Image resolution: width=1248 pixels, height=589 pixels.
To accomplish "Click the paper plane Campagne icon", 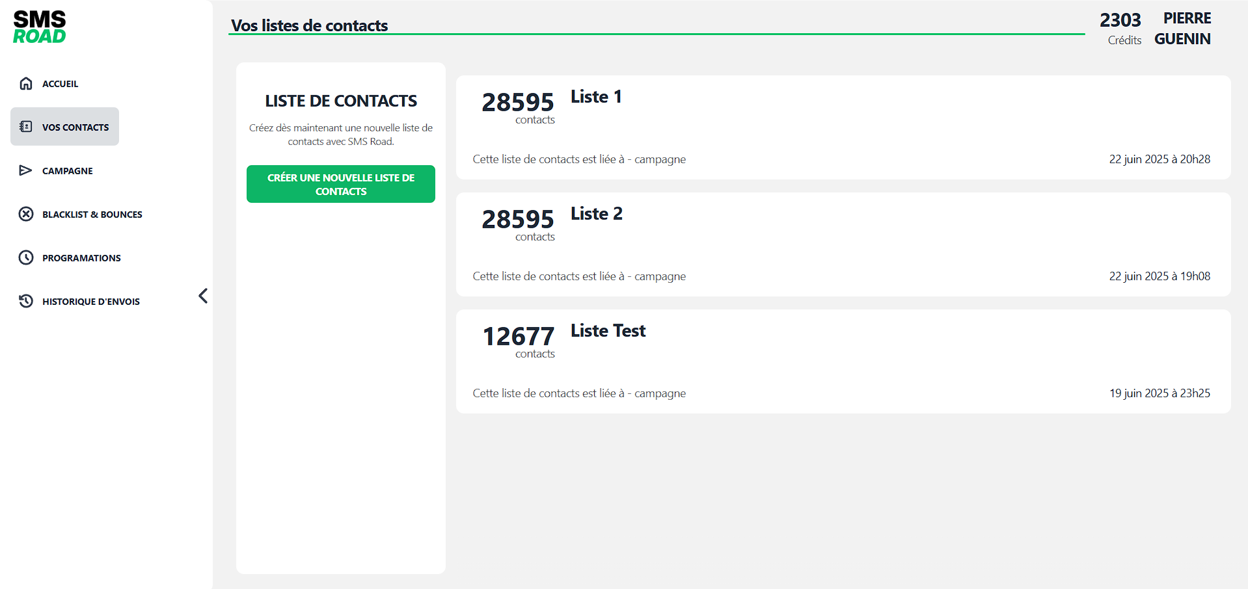I will point(26,170).
